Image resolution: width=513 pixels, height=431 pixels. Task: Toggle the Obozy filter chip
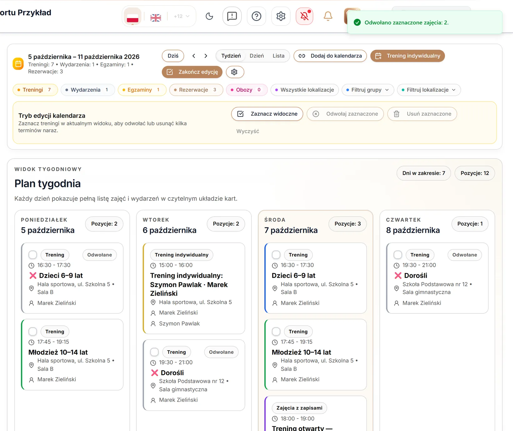tap(247, 90)
